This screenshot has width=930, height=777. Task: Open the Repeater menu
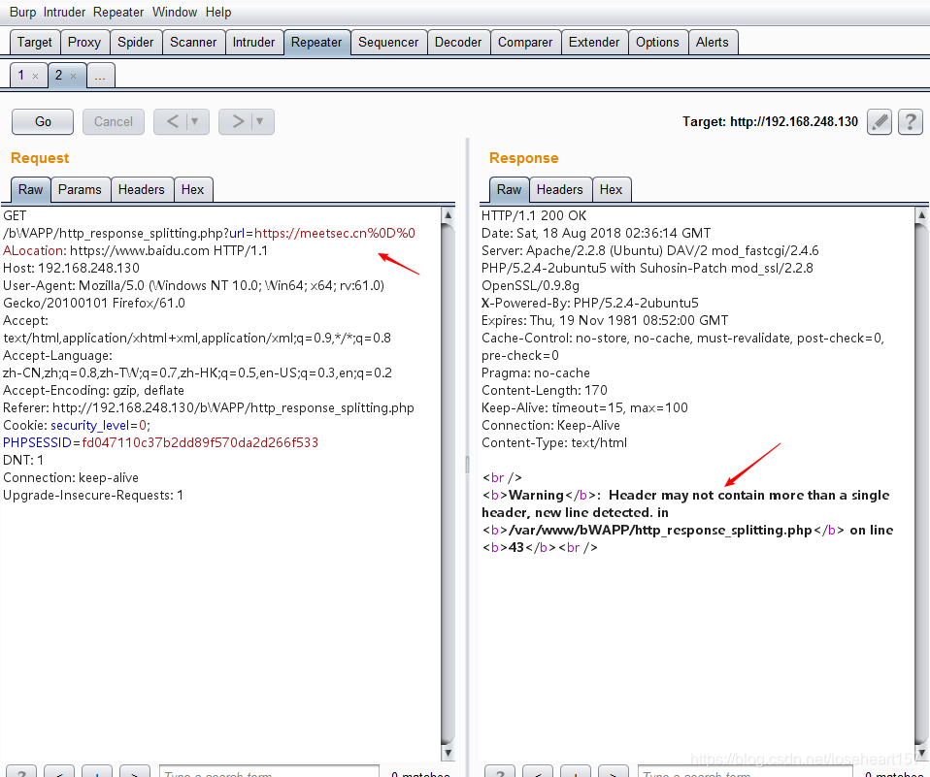[118, 12]
